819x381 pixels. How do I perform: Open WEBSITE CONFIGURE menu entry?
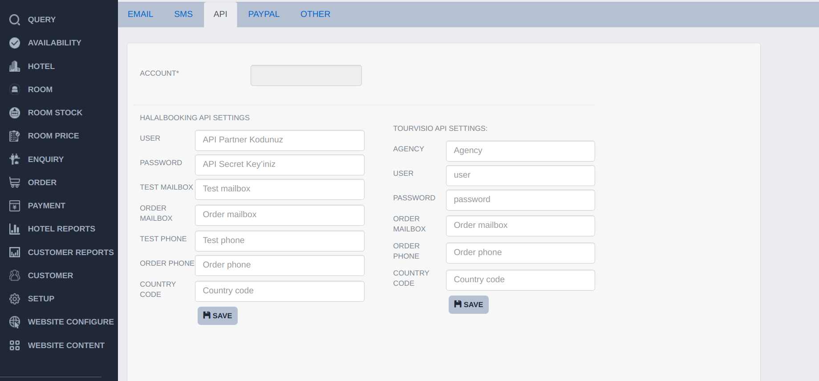pyautogui.click(x=71, y=322)
